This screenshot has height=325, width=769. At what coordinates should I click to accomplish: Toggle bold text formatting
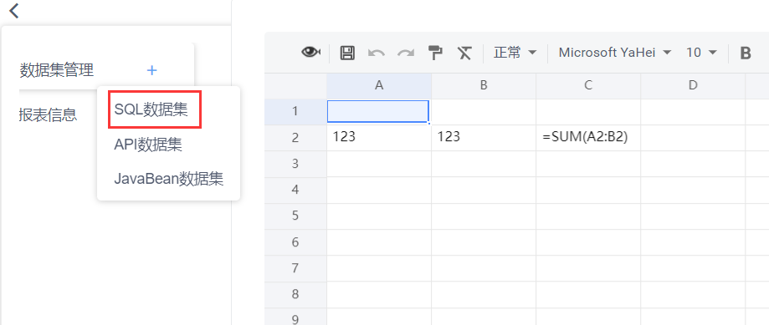(746, 53)
